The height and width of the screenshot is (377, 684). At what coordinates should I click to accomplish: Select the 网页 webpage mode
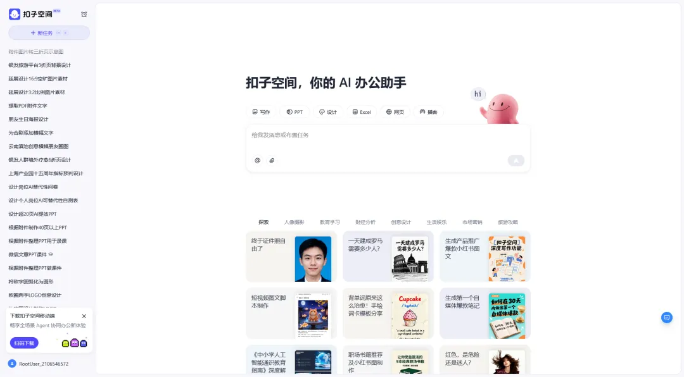[395, 112]
